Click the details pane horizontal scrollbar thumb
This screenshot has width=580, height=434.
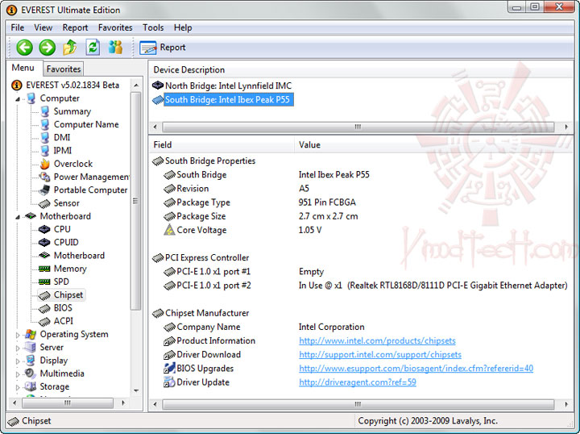pyautogui.click(x=358, y=404)
